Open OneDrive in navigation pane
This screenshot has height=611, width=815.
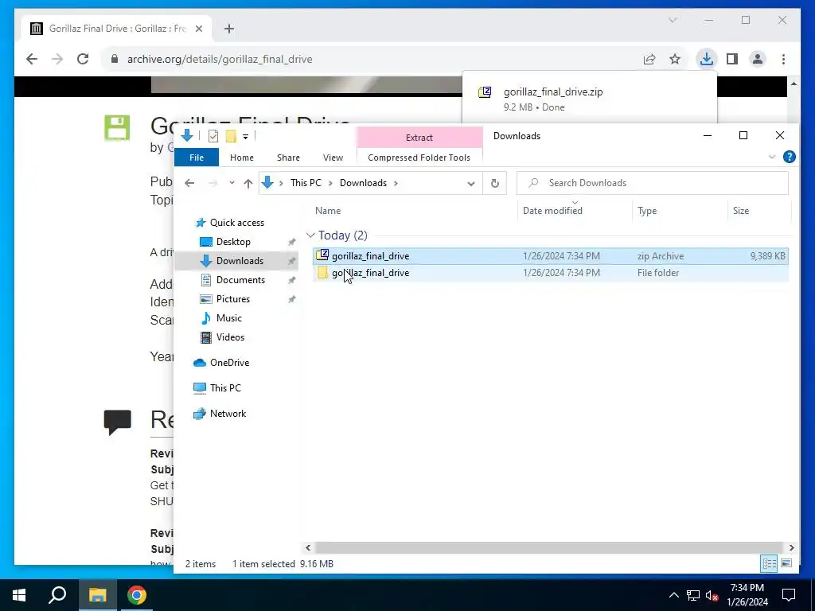click(229, 363)
